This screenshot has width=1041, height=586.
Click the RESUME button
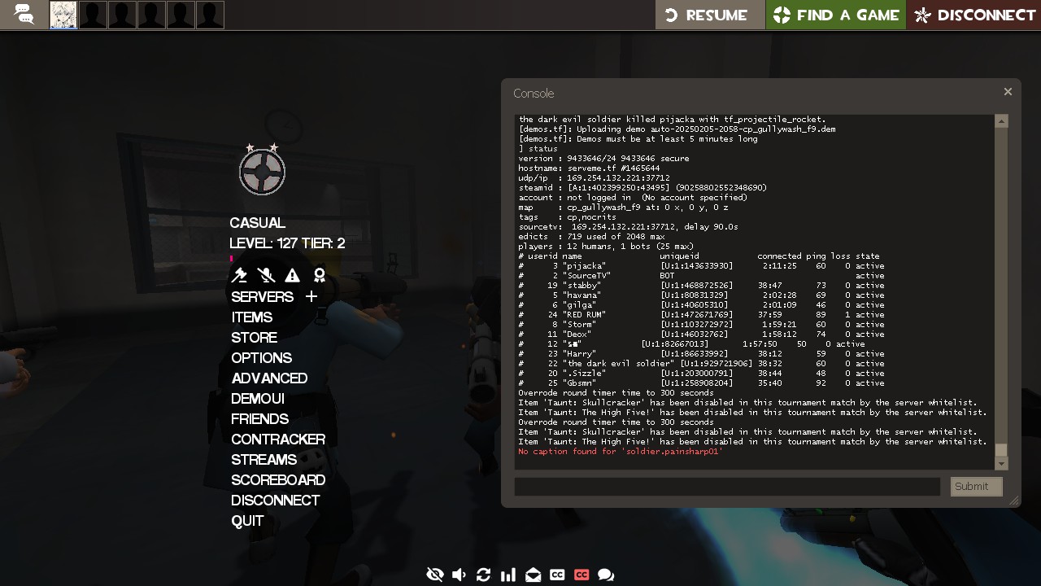coord(708,15)
